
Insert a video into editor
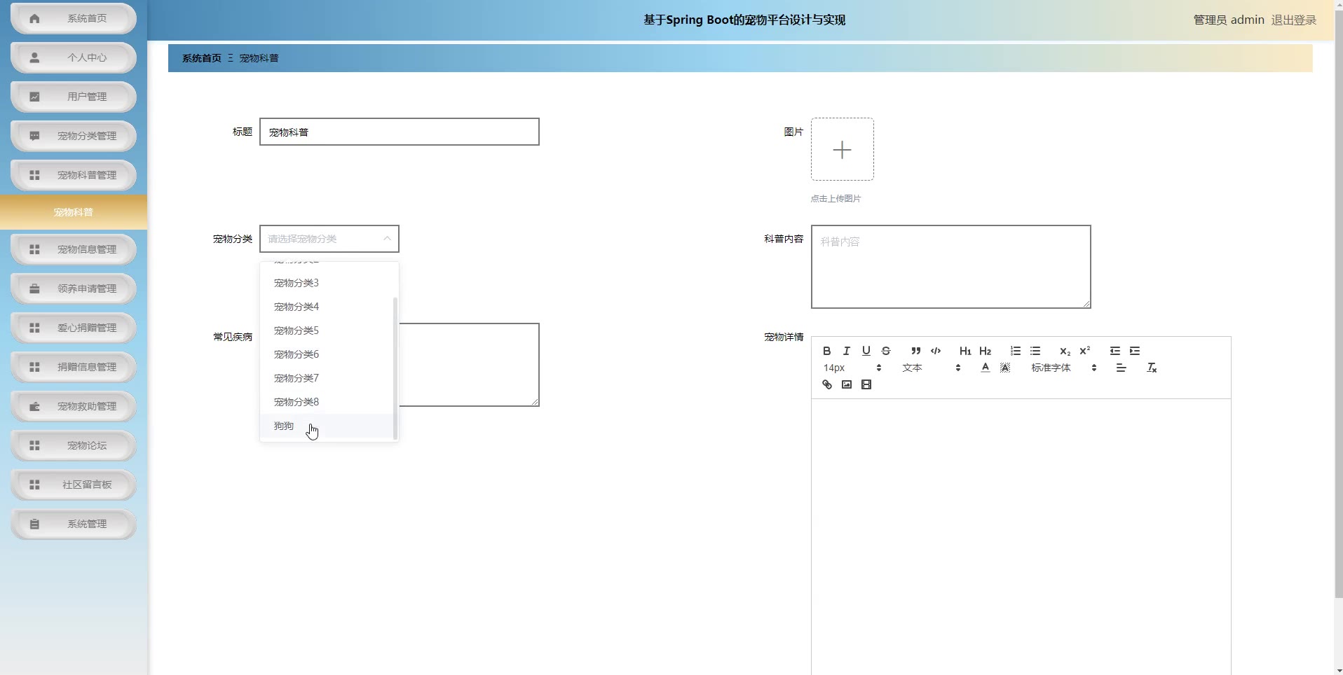[x=866, y=384]
